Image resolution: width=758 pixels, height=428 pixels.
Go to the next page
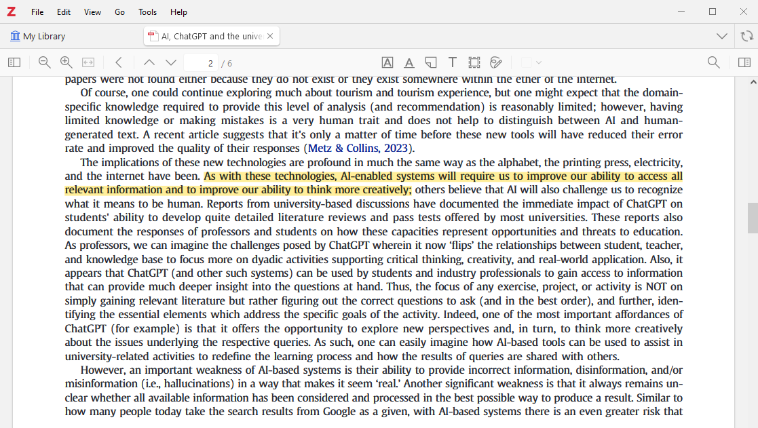click(171, 62)
